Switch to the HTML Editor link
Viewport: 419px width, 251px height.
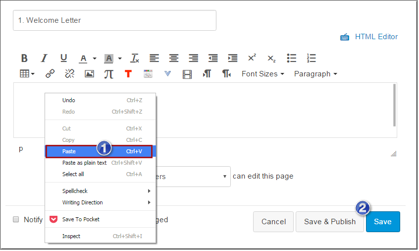click(x=376, y=37)
